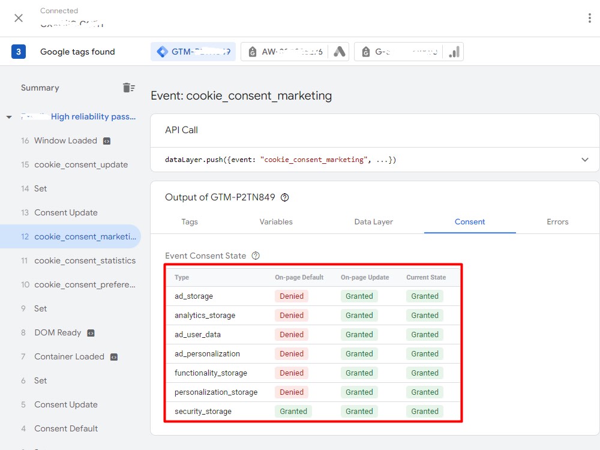Click the blue 3 tags count badge
Image resolution: width=600 pixels, height=450 pixels.
click(19, 52)
